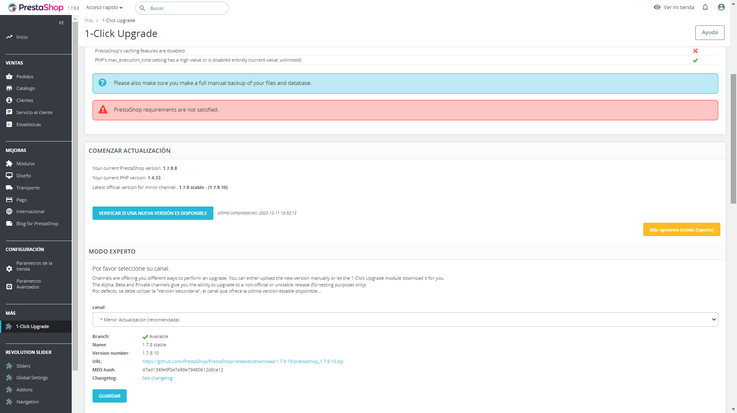Open the Acceso rápido dropdown
Screen dimensions: 737x413
pos(104,7)
